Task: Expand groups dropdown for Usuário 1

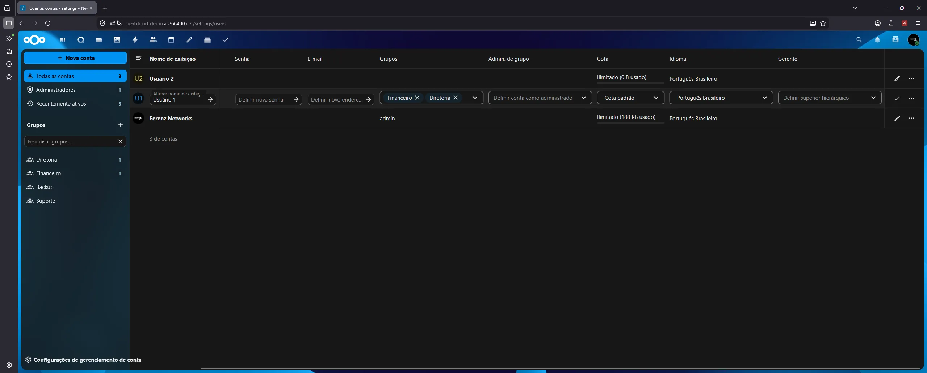Action: tap(475, 98)
